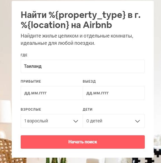The height and width of the screenshot is (163, 161).
Task: Click the white lampshade in background photo
Action: (x=6, y=111)
